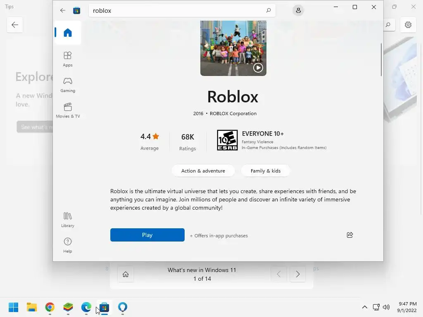The height and width of the screenshot is (317, 423).
Task: Maximize the Microsoft Store window
Action: (x=355, y=7)
